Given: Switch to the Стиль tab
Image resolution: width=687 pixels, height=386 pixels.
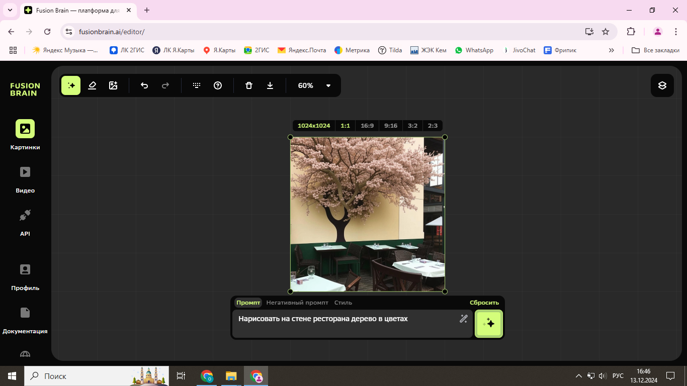Looking at the screenshot, I should tap(343, 303).
